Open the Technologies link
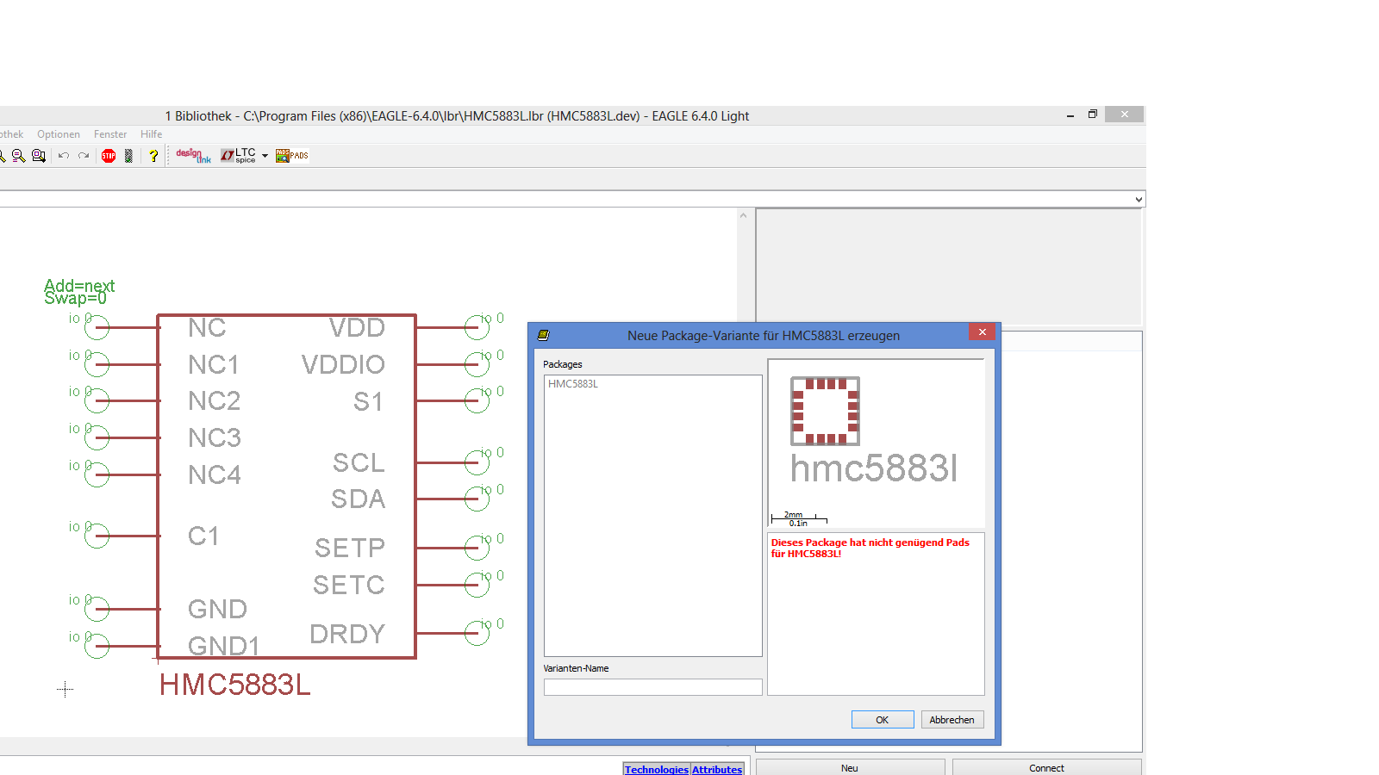Screen dimensions: 1379x775 [657, 770]
